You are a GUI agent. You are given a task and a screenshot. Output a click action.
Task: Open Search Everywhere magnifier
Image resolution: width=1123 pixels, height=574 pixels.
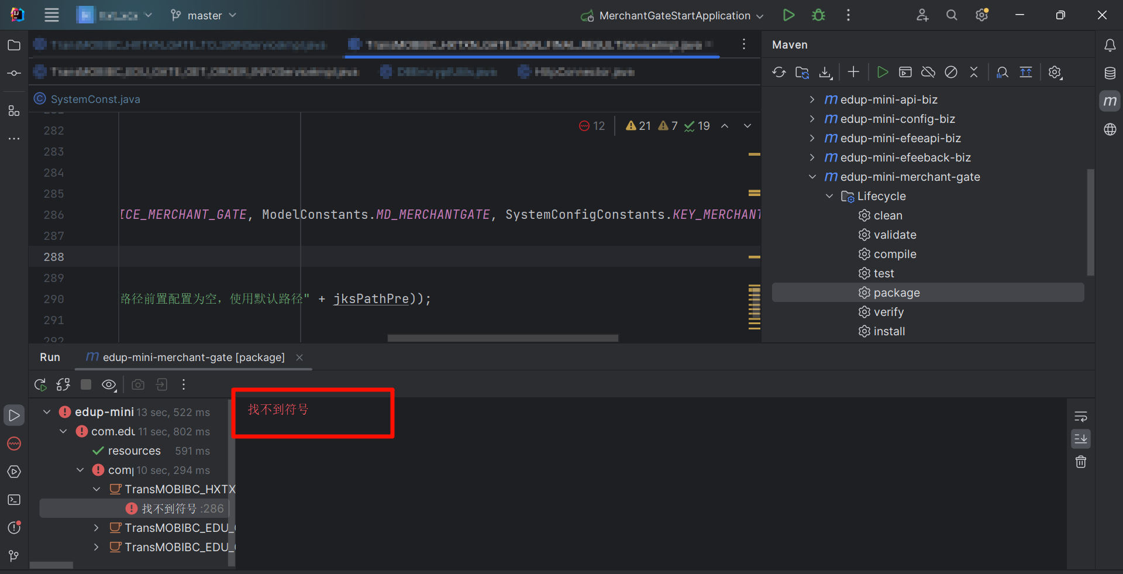[x=952, y=15]
